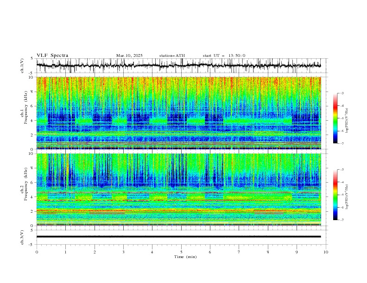The height and width of the screenshot is (283, 367).
Task: Click the ch.3 flat voltage trace
Action: click(x=178, y=237)
